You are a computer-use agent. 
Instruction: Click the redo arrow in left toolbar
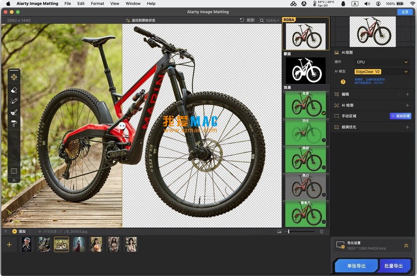[14, 147]
